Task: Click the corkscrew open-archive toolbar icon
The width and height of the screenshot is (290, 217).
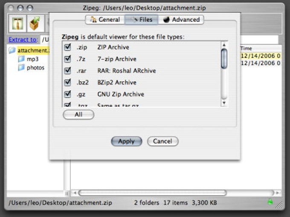Action: (x=17, y=24)
